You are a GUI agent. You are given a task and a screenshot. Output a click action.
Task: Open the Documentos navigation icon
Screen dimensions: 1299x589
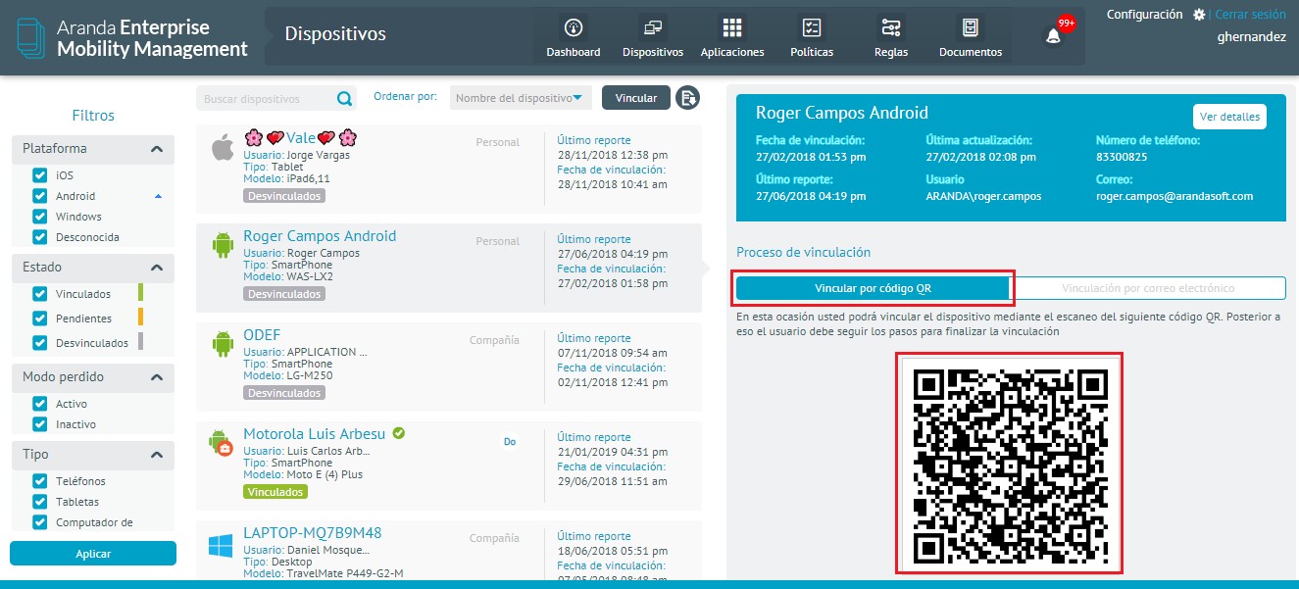tap(971, 27)
